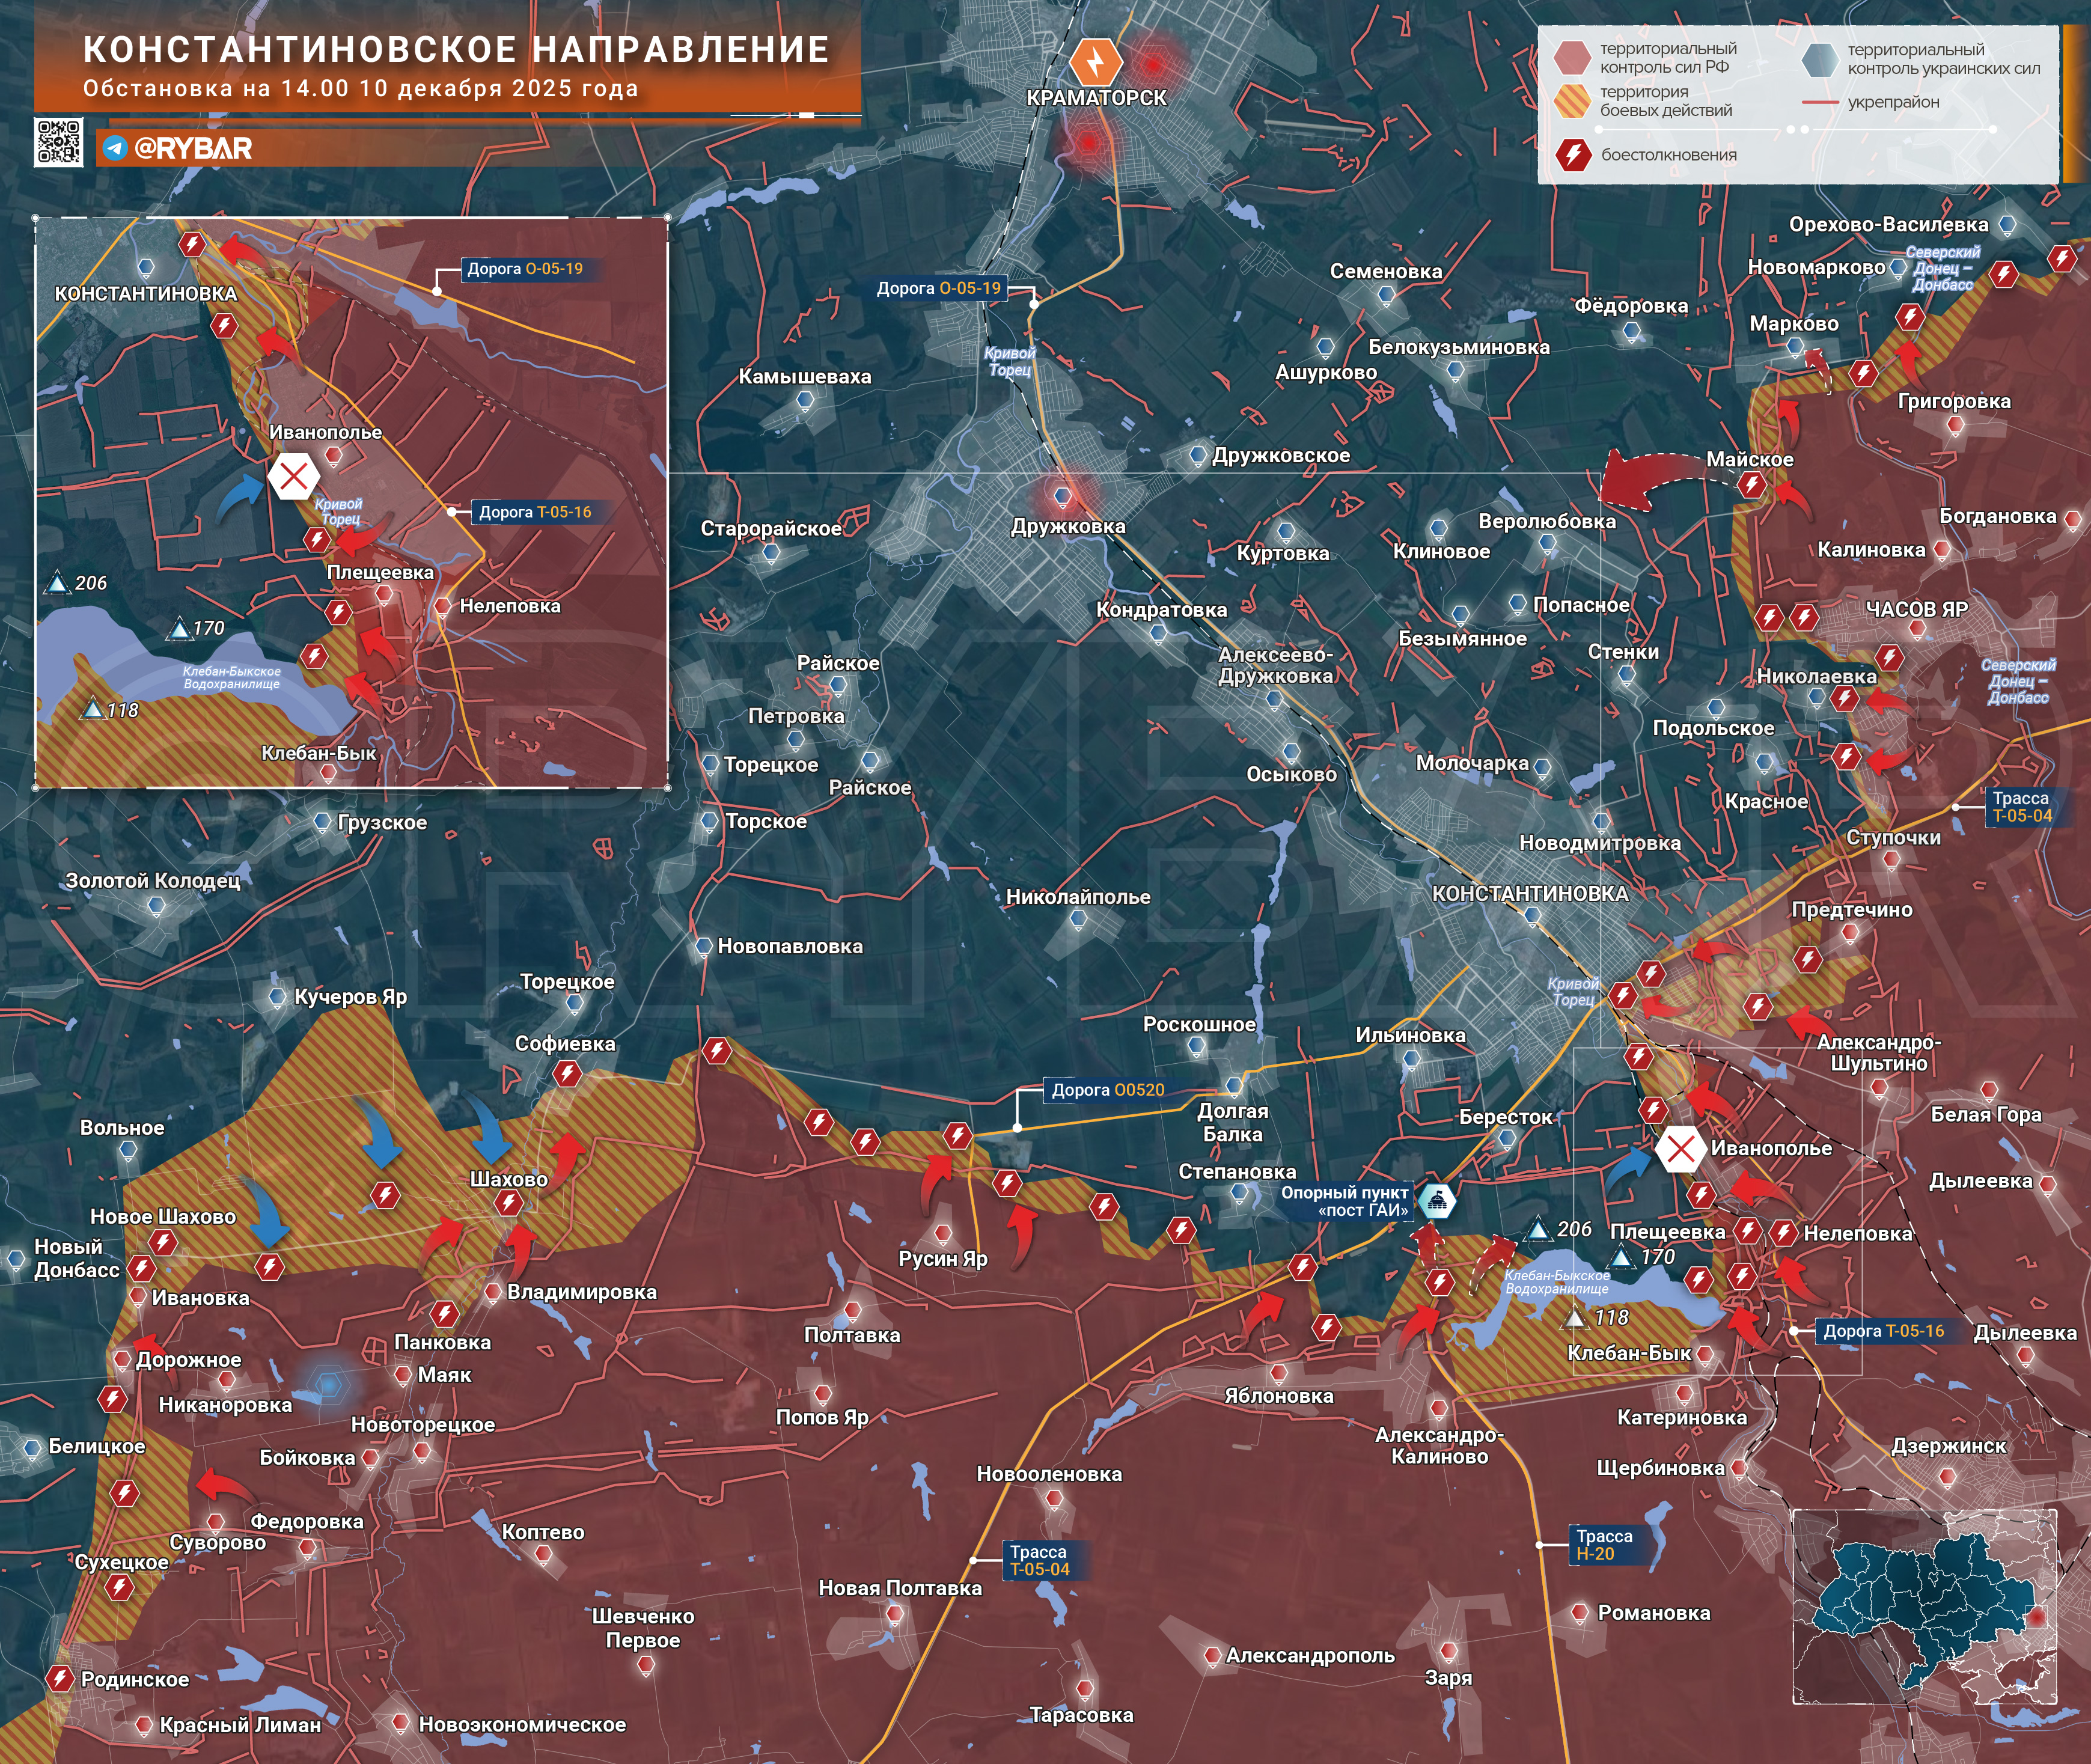Click the «пост ГАИ» strongpoint icon

[1438, 1201]
